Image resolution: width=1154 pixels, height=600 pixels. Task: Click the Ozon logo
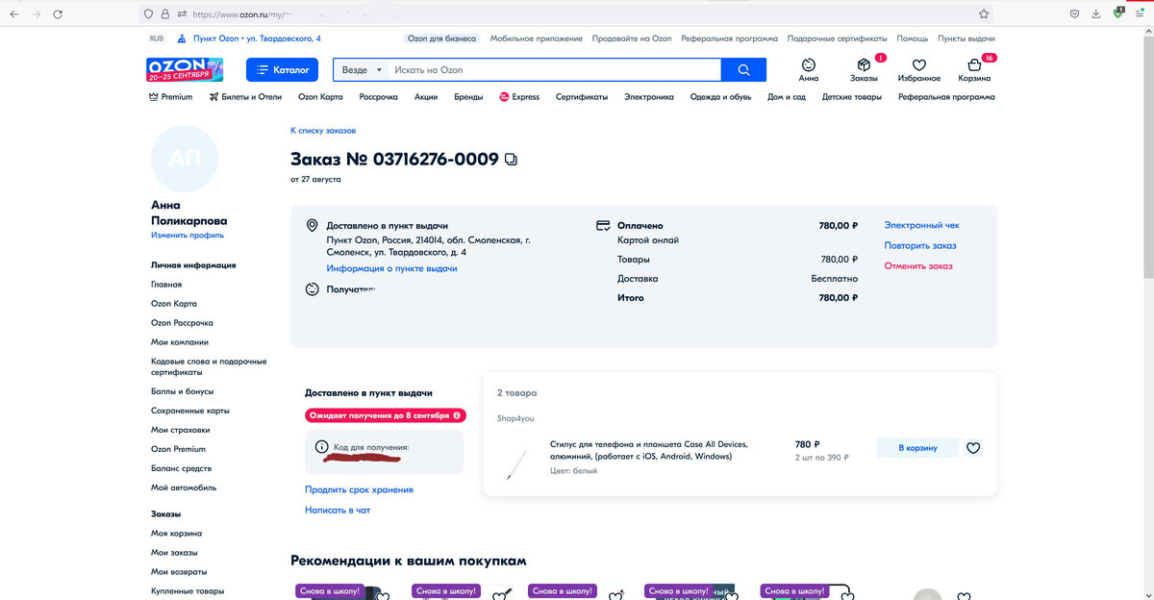(x=185, y=69)
